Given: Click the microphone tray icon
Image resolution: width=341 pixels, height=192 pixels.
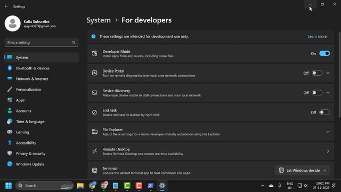Looking at the screenshot, I should tap(280, 186).
